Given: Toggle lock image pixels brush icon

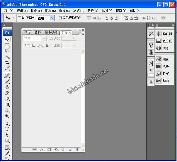Looking at the screenshot, I should pyautogui.click(x=38, y=45).
